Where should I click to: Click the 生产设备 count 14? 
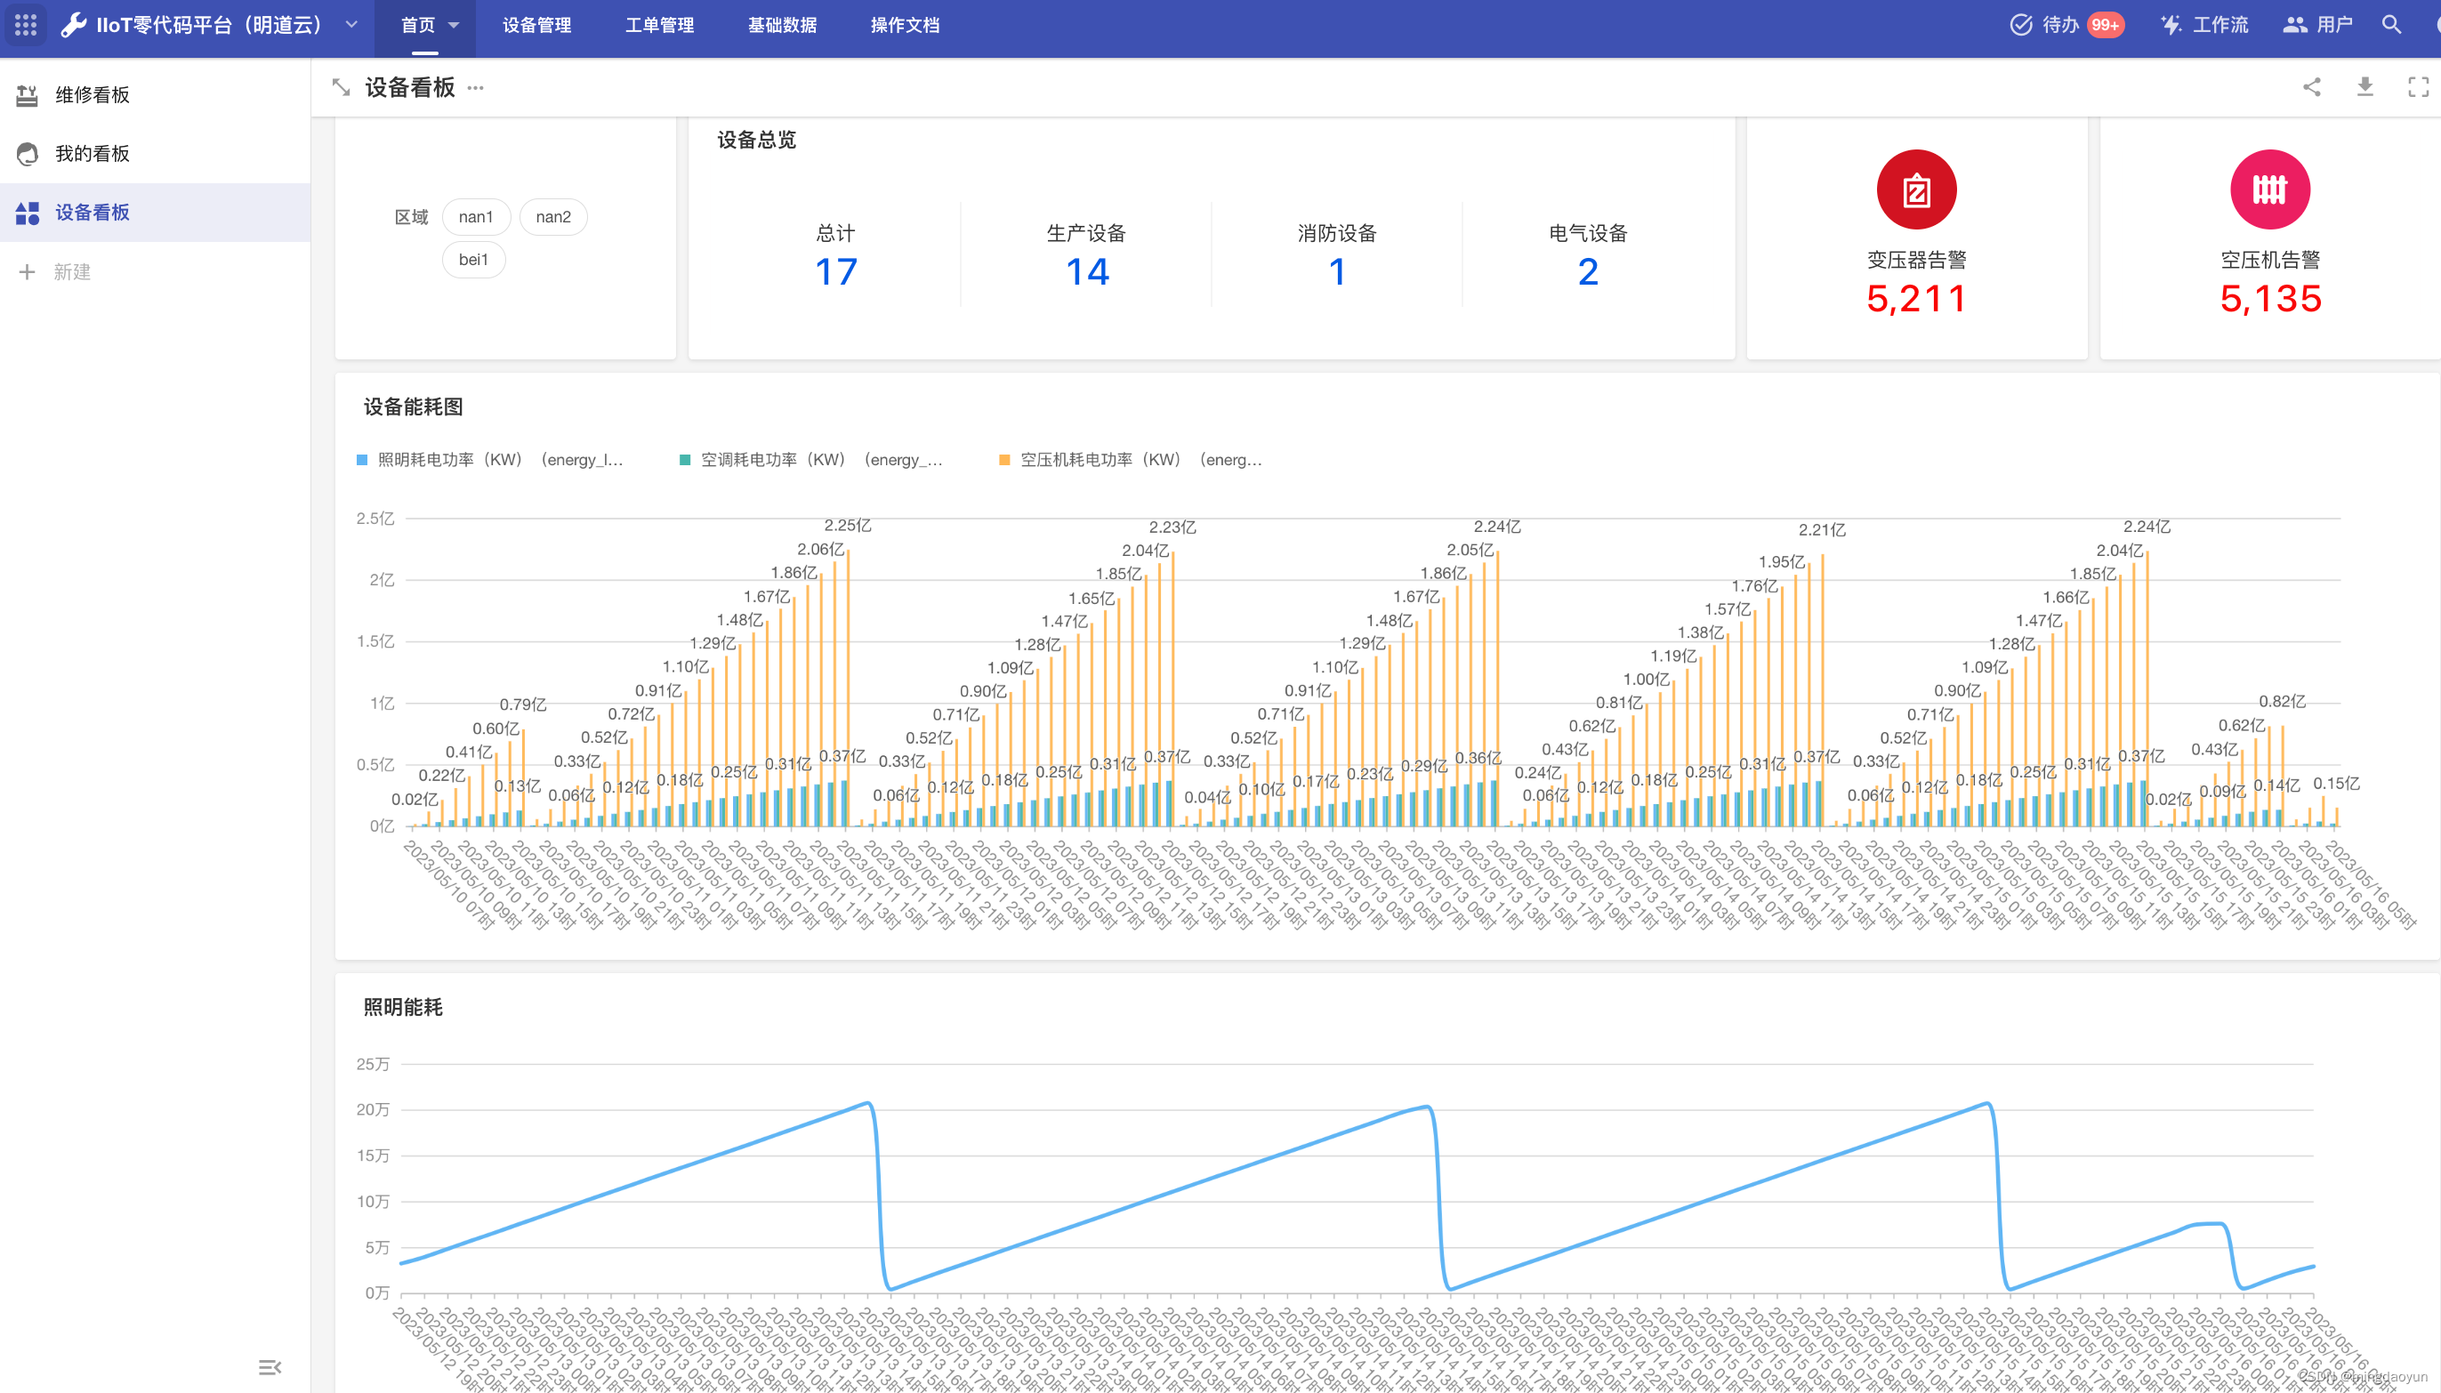point(1088,271)
